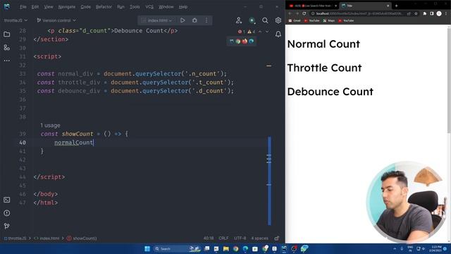Screen dimensions: 451x254
Task: Click the showCount function name on line 39
Action: [78, 134]
